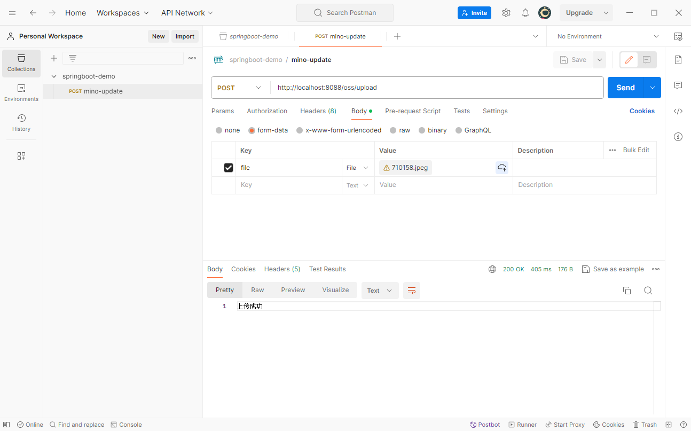Uncheck the file key row checkbox
Screen dimensions: 691x431
coord(229,168)
